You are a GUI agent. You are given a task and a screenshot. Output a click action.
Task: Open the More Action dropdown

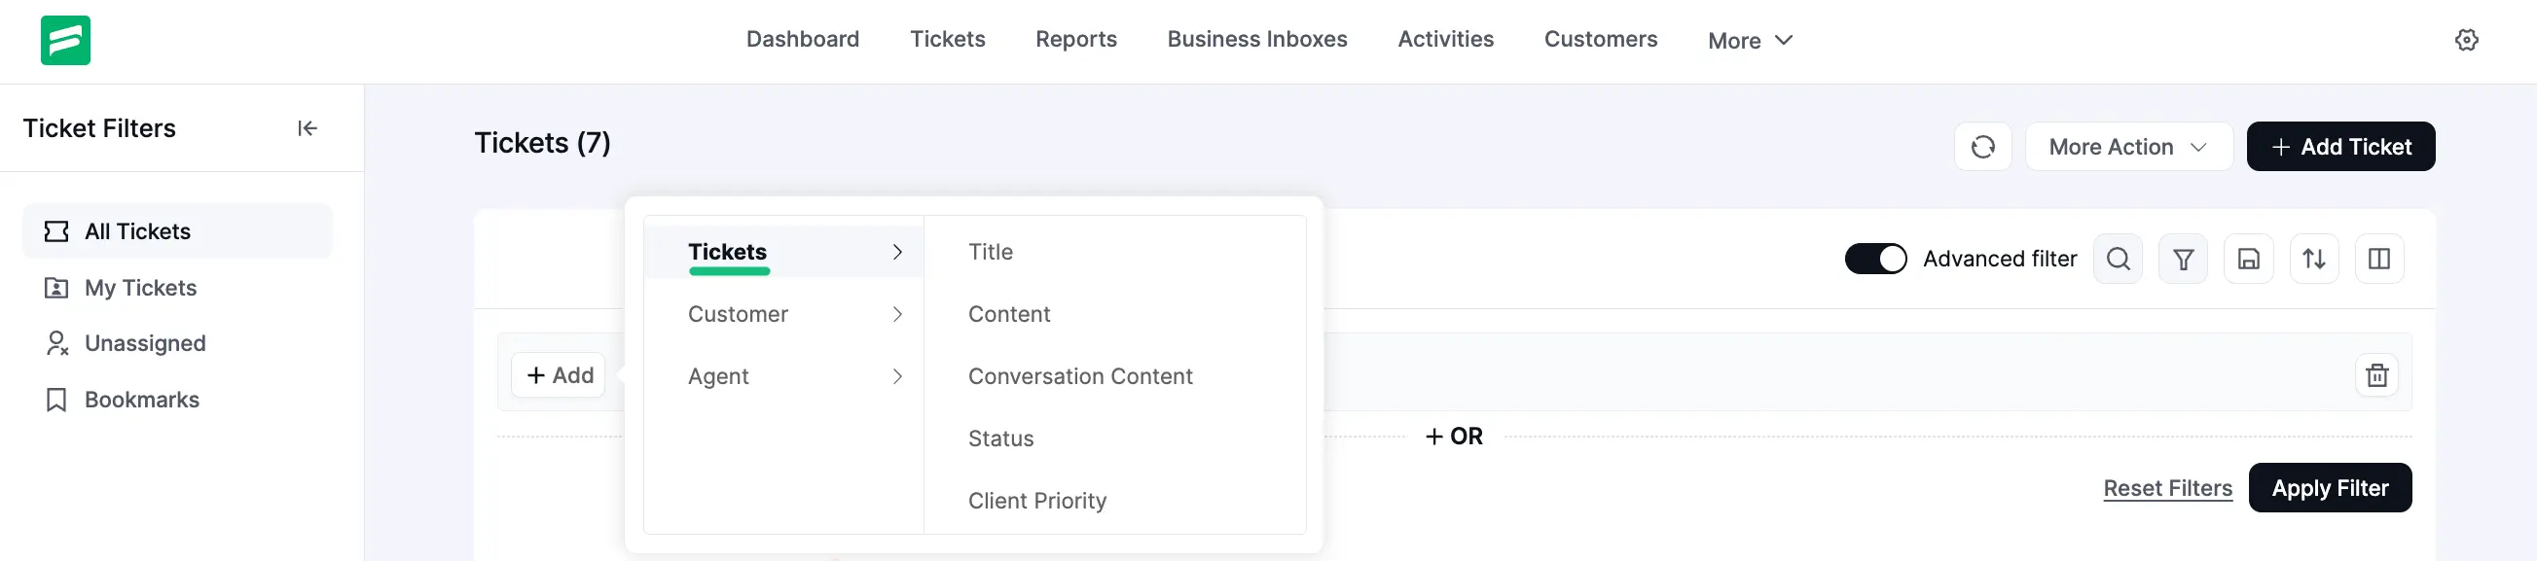pyautogui.click(x=2127, y=147)
